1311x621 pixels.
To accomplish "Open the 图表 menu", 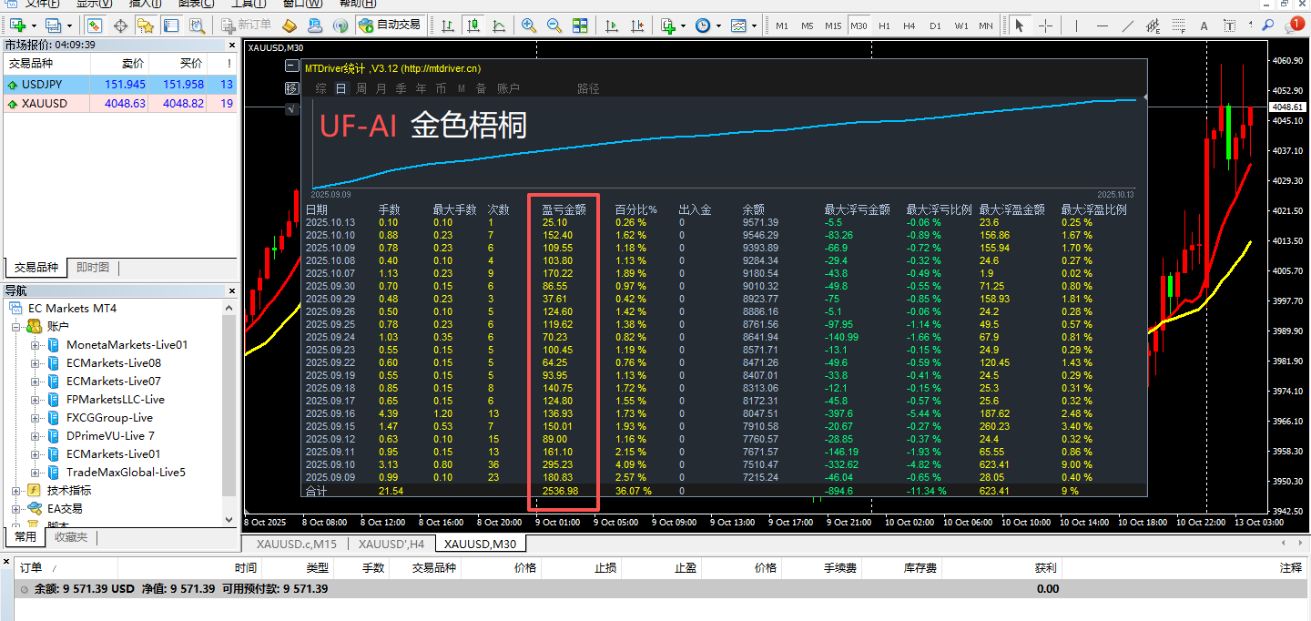I will point(195,4).
